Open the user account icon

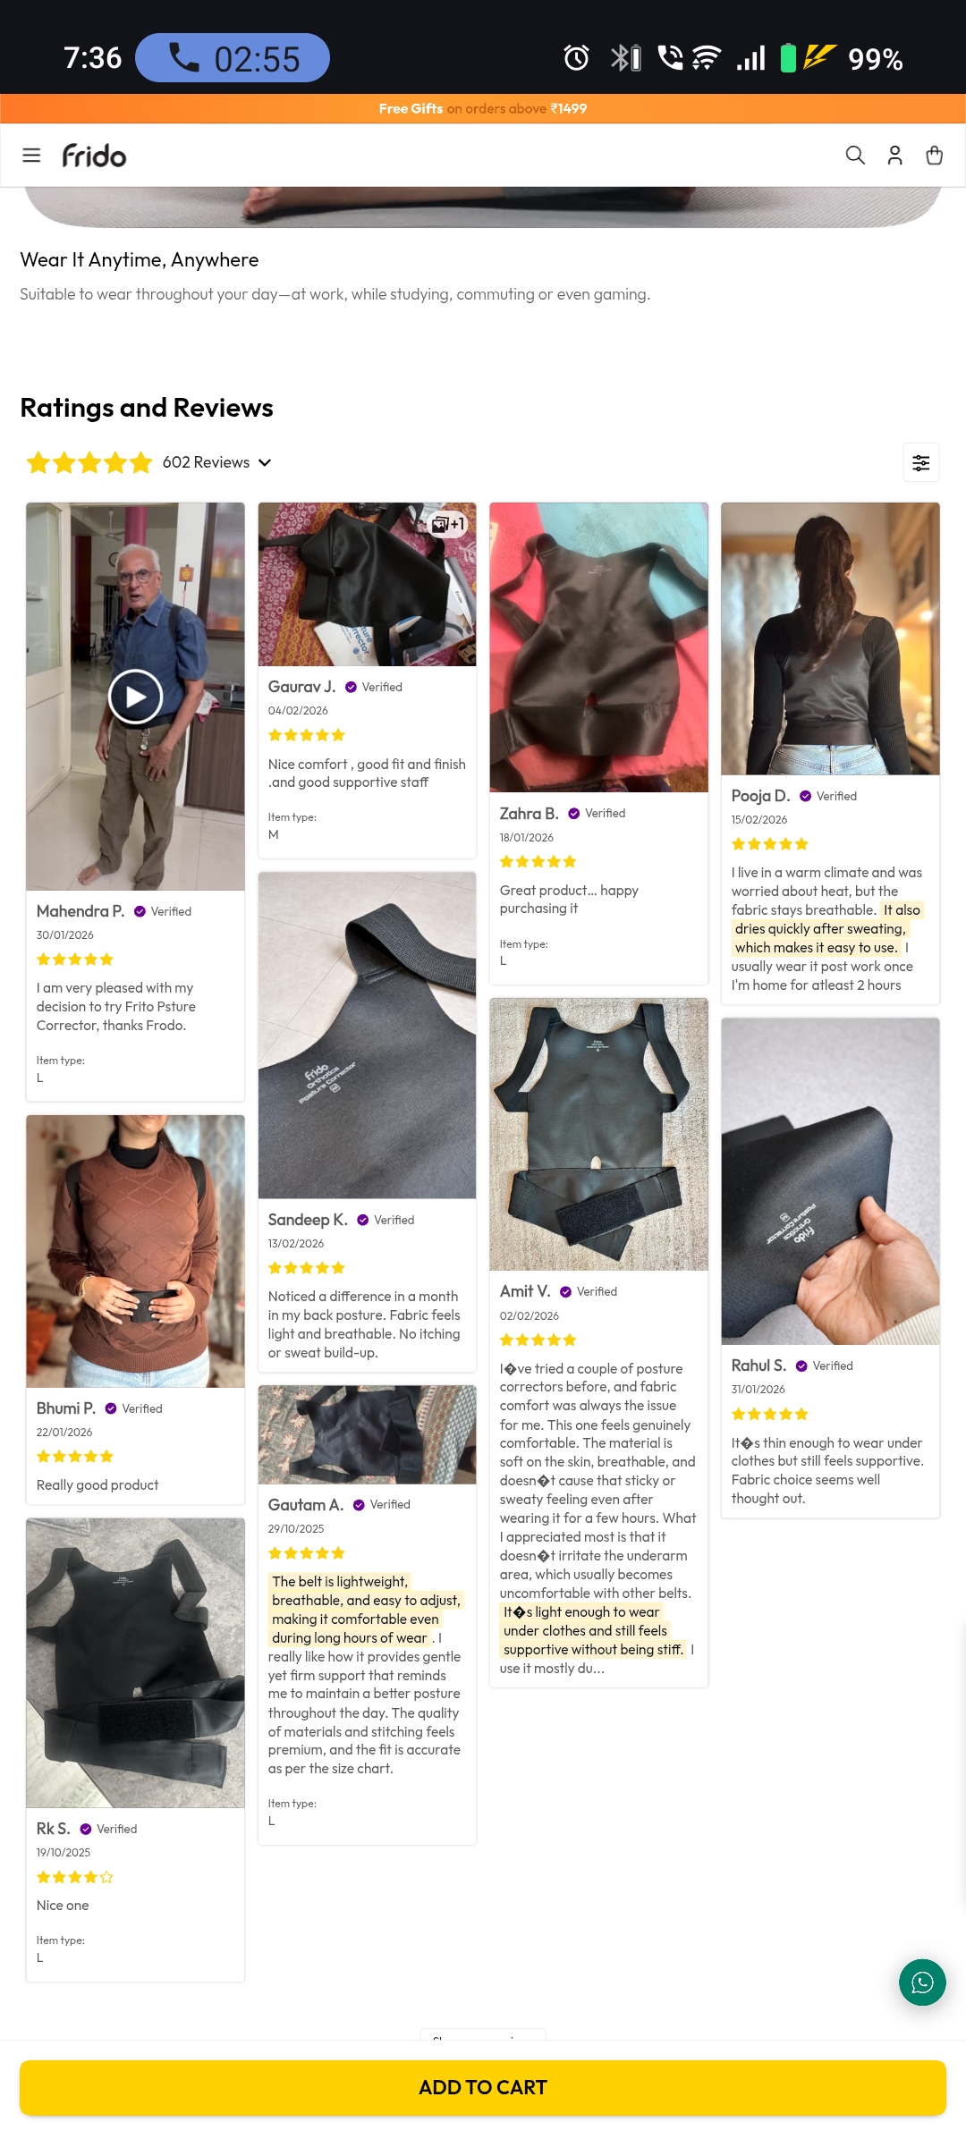894,156
